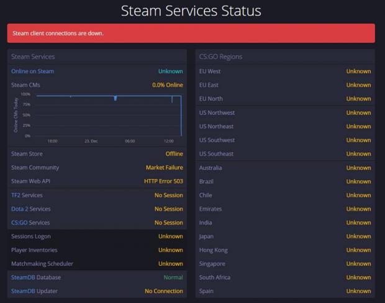385x303 pixels.
Task: Select the EU West region row
Action: click(x=285, y=71)
